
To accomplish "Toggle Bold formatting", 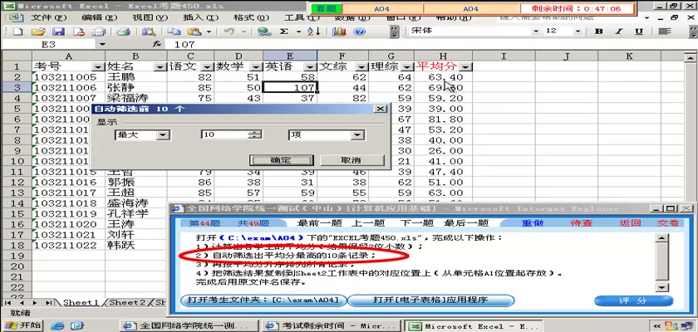I will (599, 31).
